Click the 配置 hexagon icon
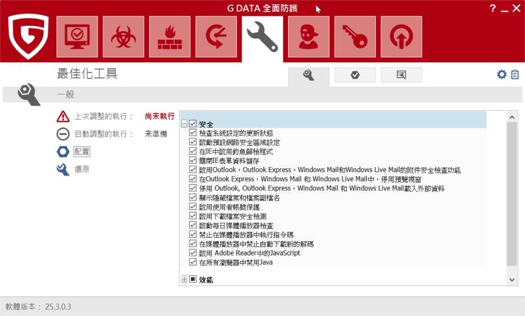 tap(63, 151)
